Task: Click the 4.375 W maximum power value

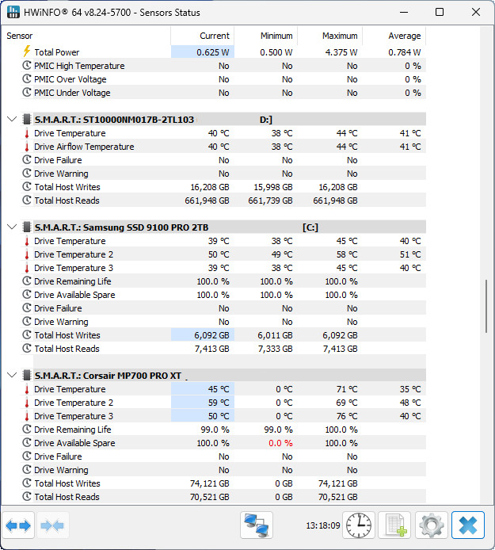Action: pos(341,52)
